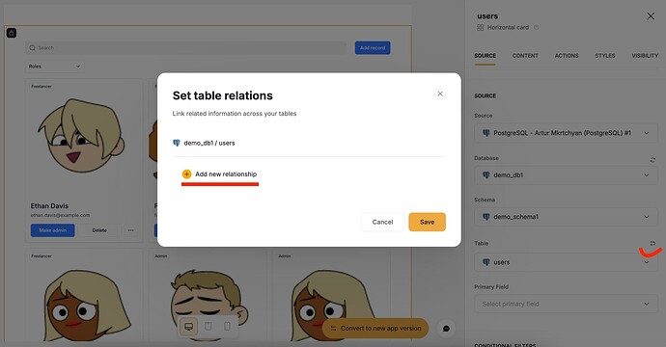This screenshot has height=347, width=666.
Task: Click the orange Save button
Action: pos(428,222)
